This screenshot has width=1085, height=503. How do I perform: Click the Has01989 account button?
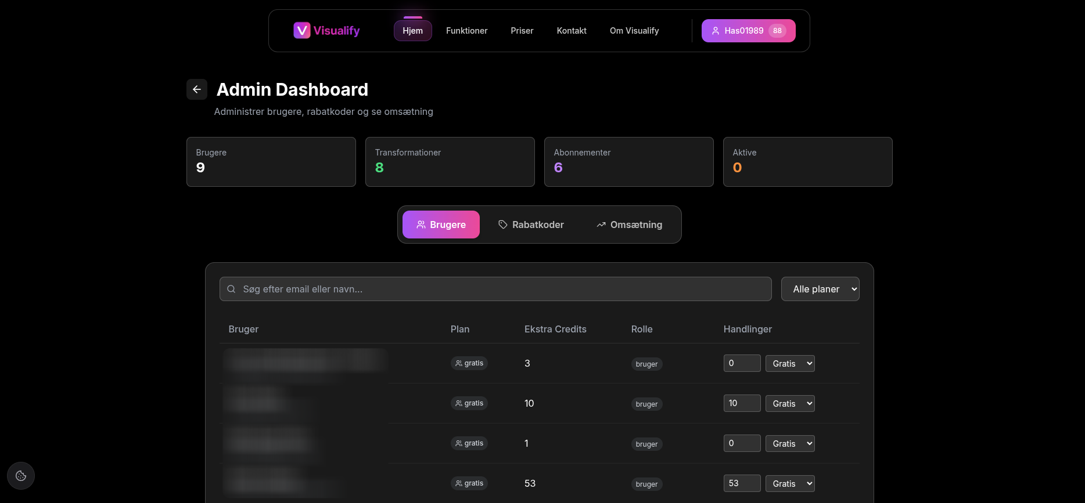coord(748,31)
